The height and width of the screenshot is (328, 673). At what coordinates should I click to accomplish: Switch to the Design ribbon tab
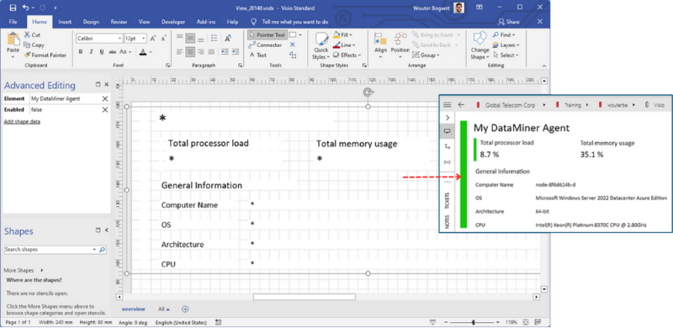(x=91, y=22)
